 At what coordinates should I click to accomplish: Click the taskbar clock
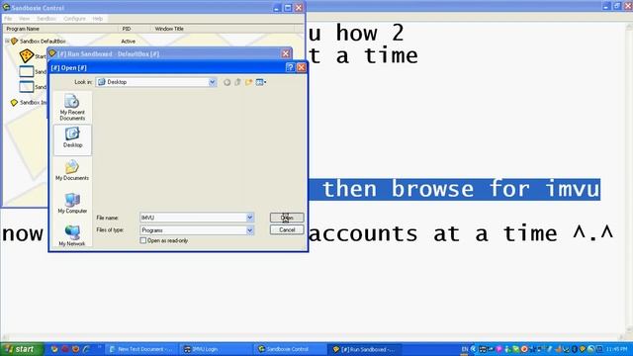click(x=616, y=349)
